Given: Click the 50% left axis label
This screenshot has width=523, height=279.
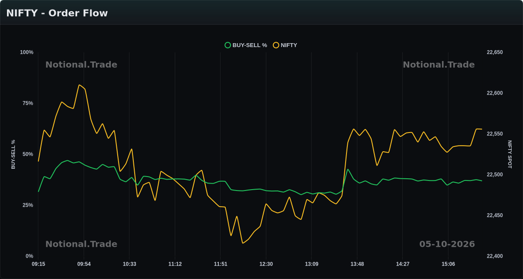Looking at the screenshot, I should point(28,154).
